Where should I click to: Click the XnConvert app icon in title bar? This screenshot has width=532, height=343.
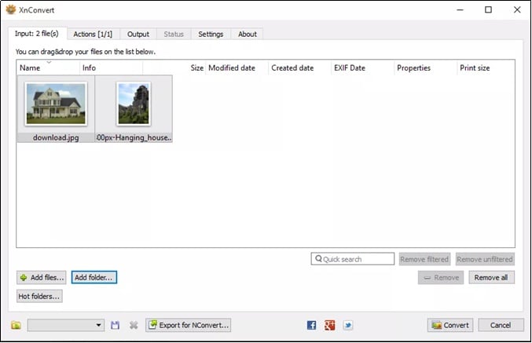[x=10, y=9]
